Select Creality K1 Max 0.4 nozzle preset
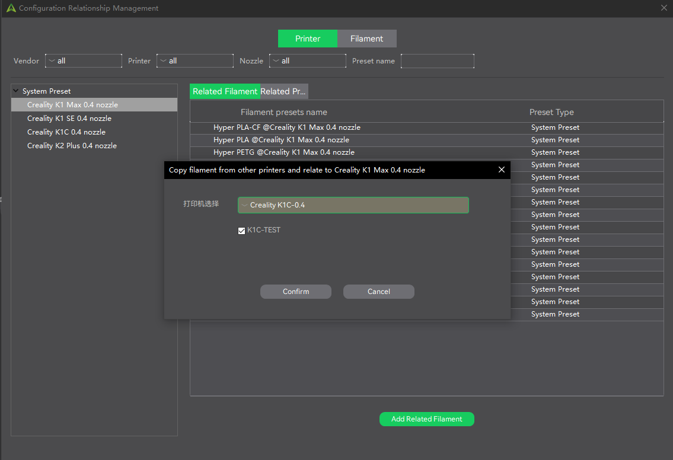The height and width of the screenshot is (460, 673). [x=94, y=105]
